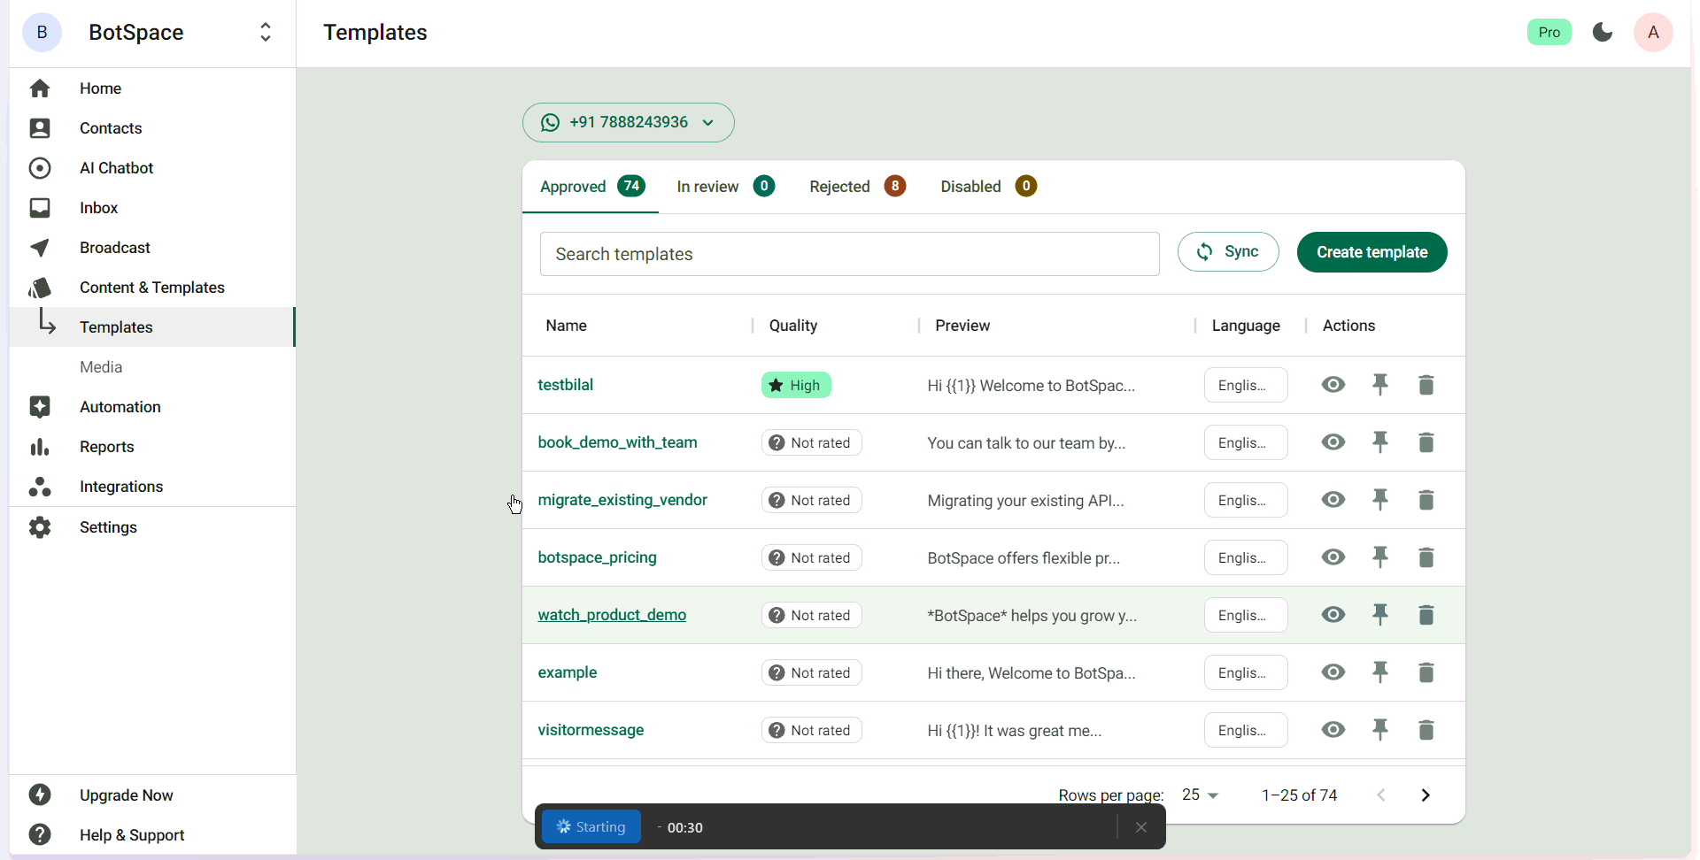
Task: Open language selector for book_demo_with_team
Action: pos(1246,442)
